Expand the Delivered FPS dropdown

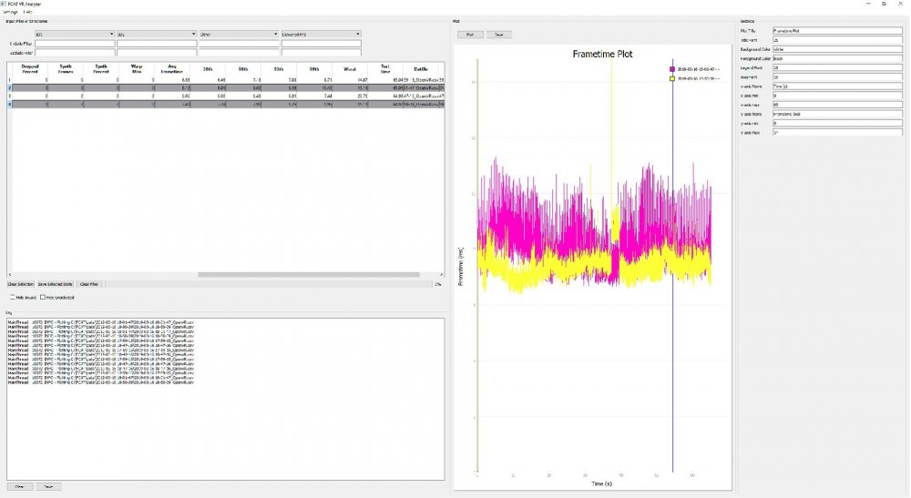point(321,35)
